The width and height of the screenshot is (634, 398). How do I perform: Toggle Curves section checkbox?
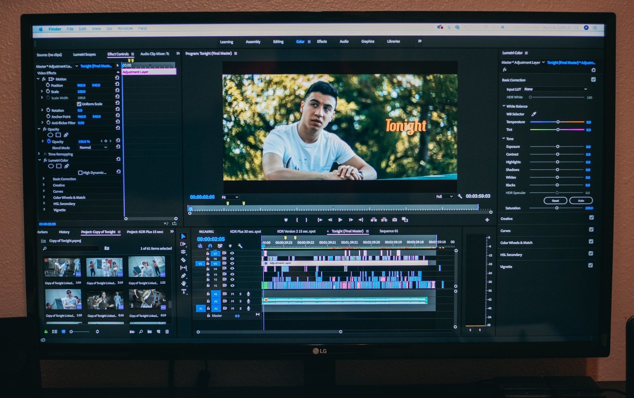(x=591, y=230)
